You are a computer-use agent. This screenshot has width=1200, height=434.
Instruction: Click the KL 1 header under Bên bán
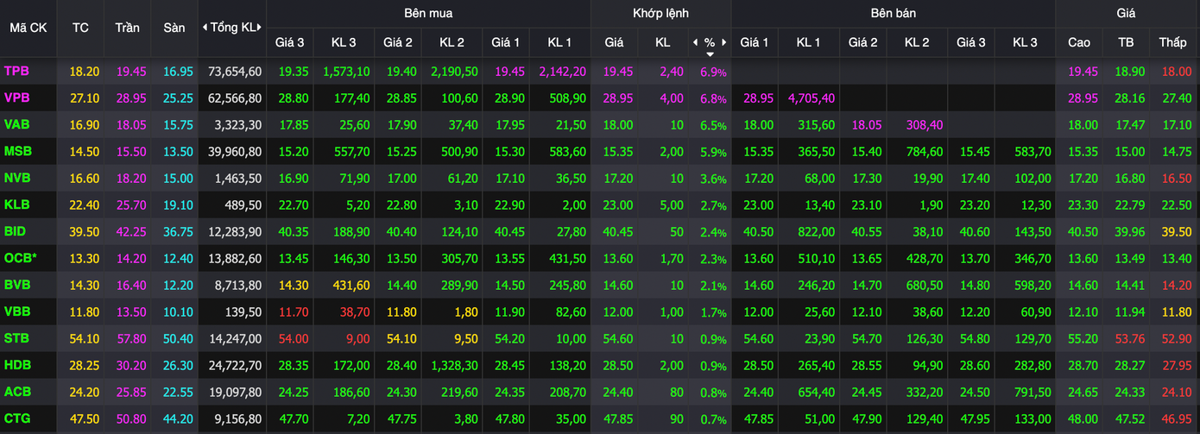(809, 42)
